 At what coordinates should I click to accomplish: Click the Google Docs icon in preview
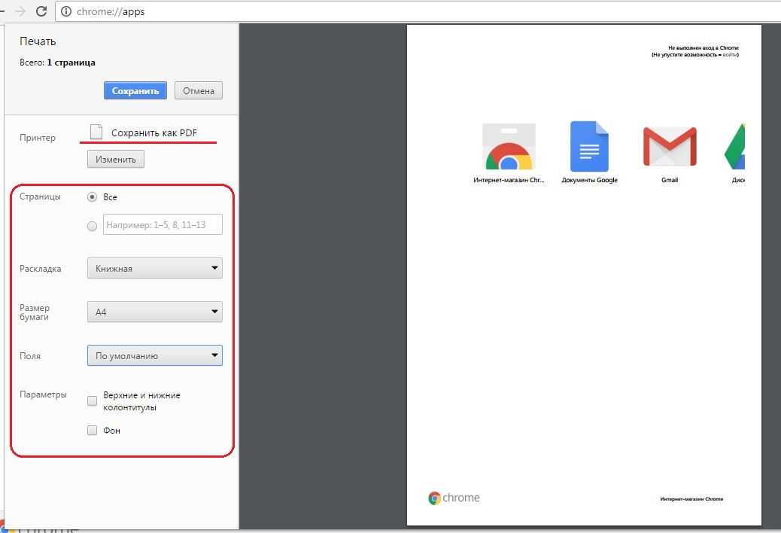[x=590, y=147]
